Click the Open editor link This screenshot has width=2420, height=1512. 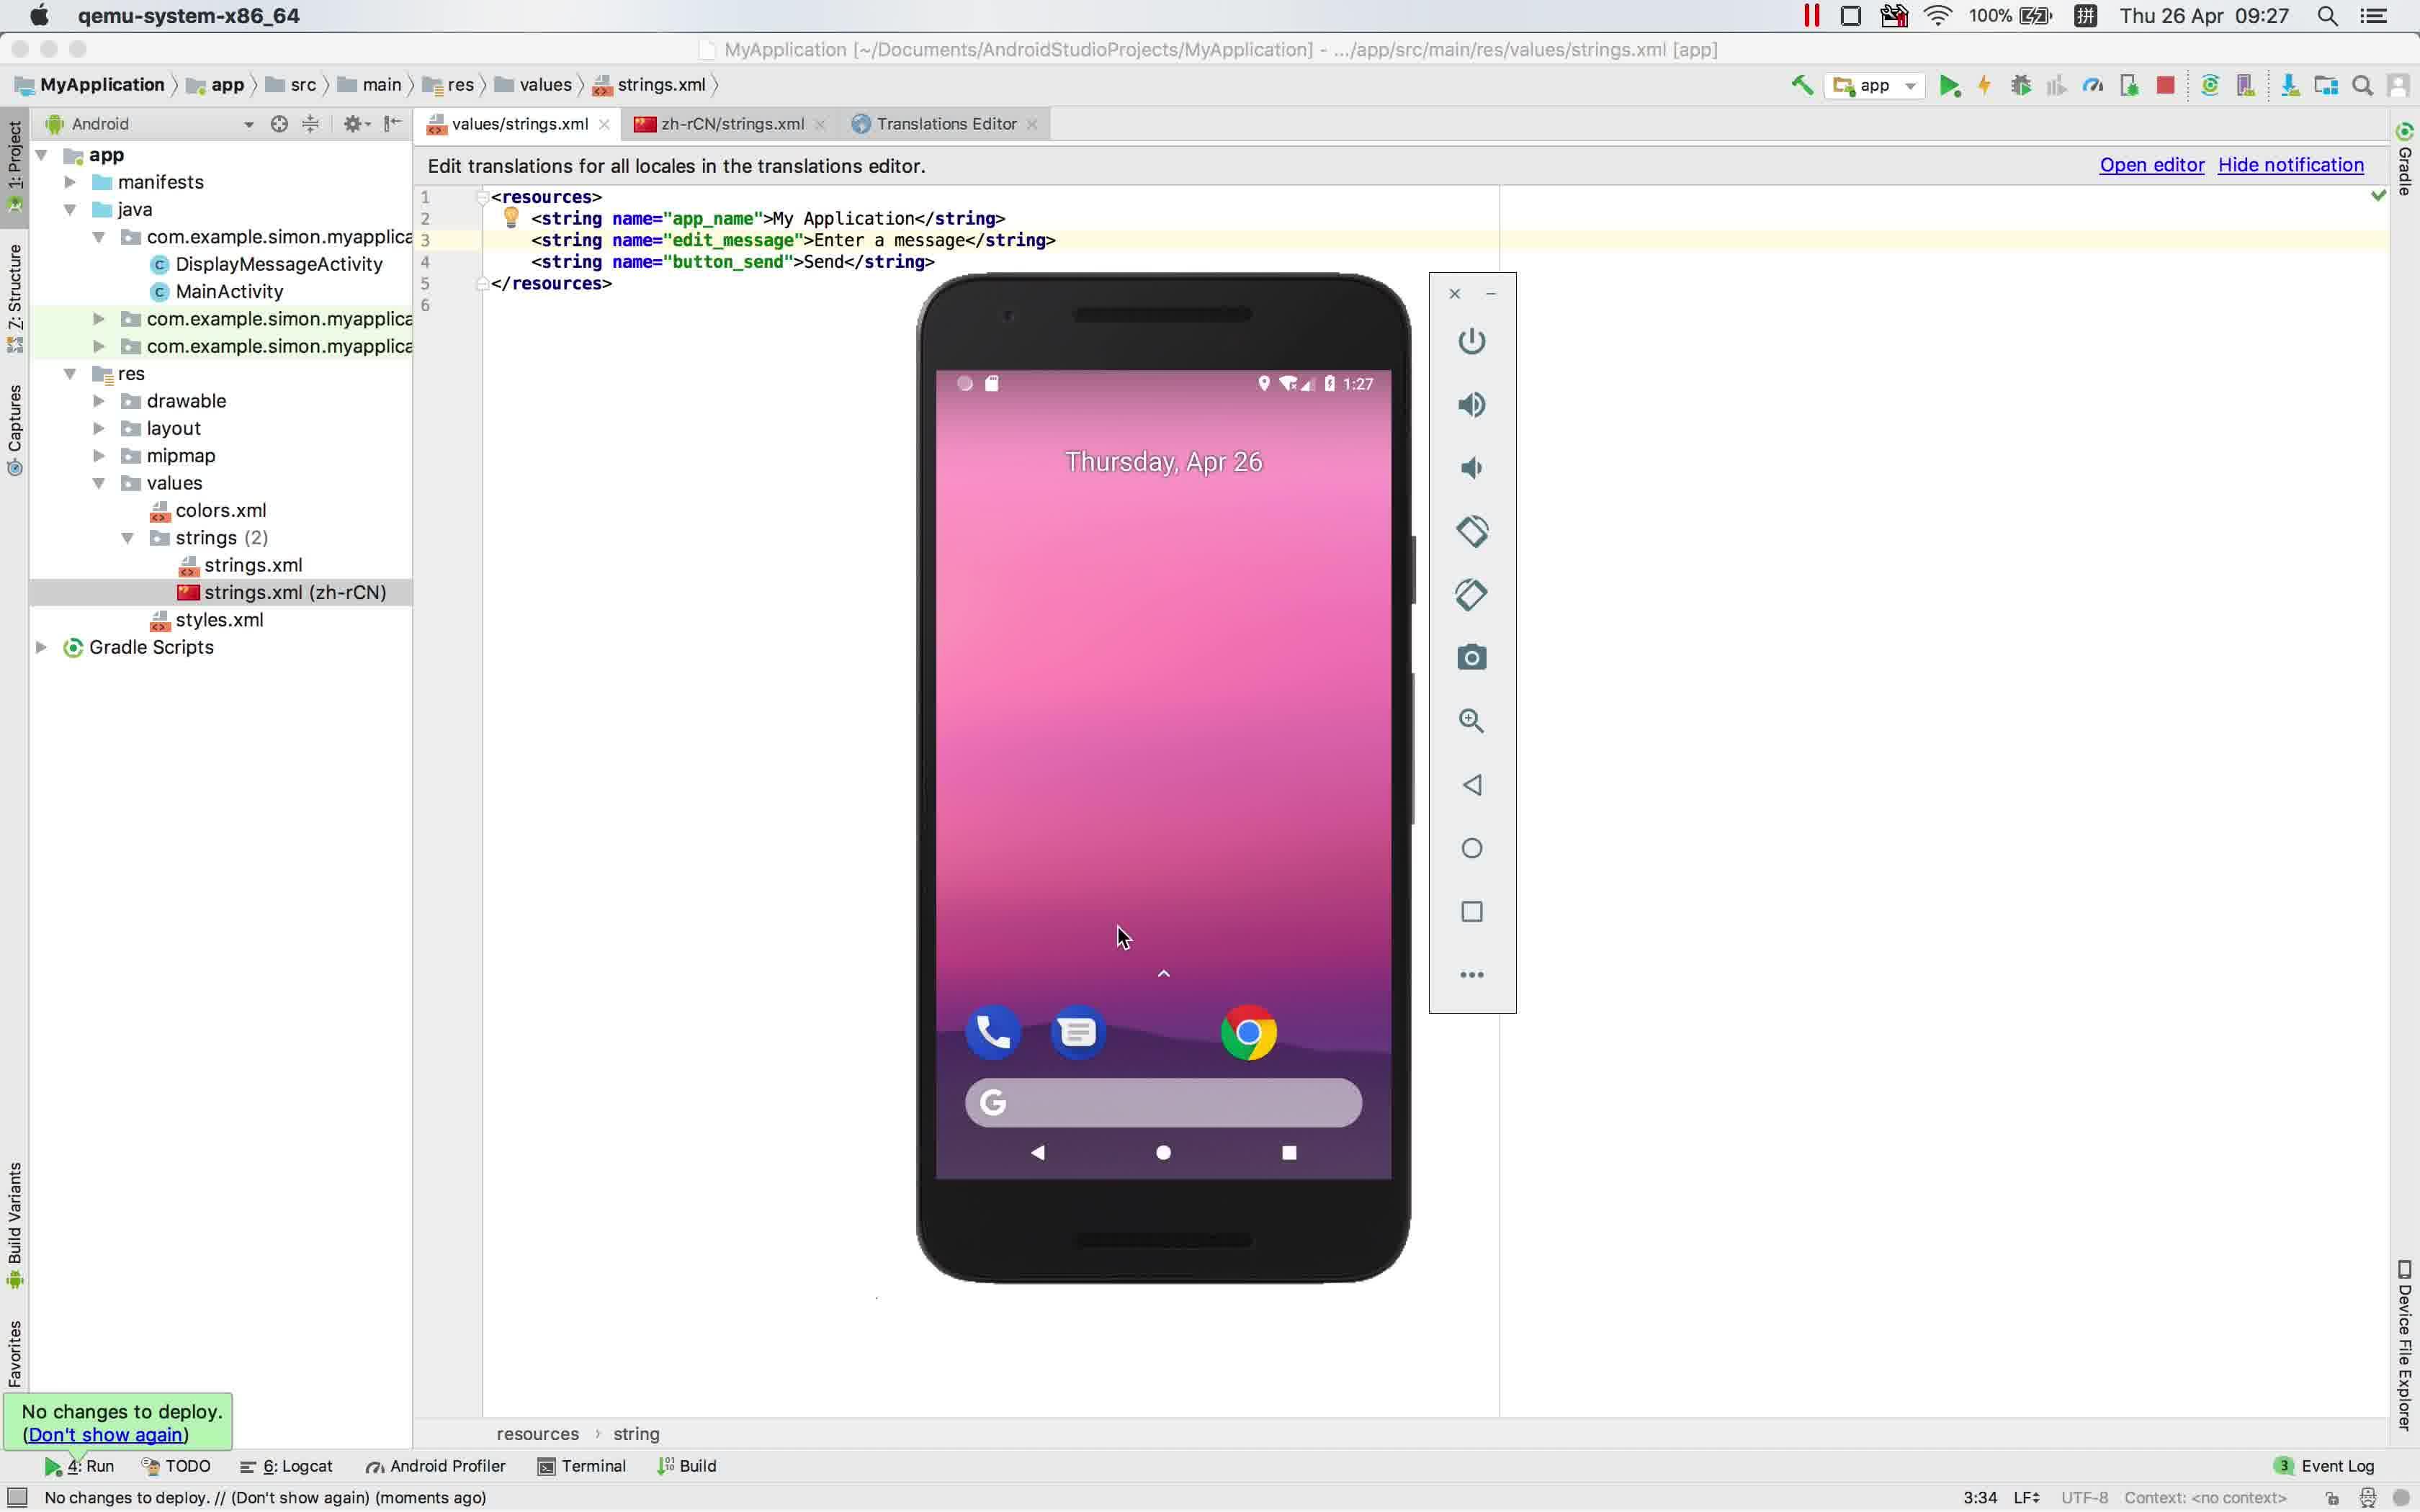click(x=2151, y=165)
